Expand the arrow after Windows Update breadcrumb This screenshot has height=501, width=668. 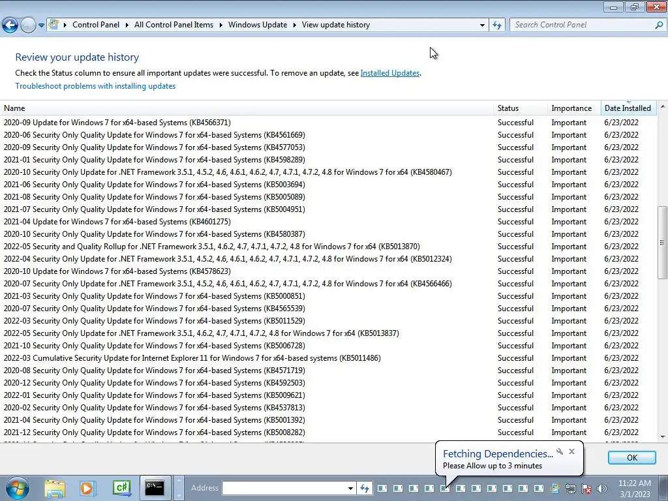click(x=294, y=25)
